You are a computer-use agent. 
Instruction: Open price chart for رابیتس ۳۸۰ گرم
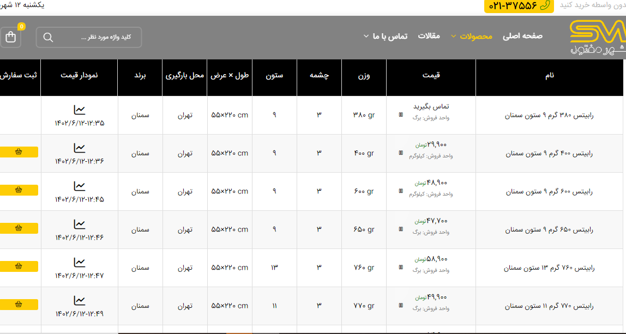[x=80, y=110]
